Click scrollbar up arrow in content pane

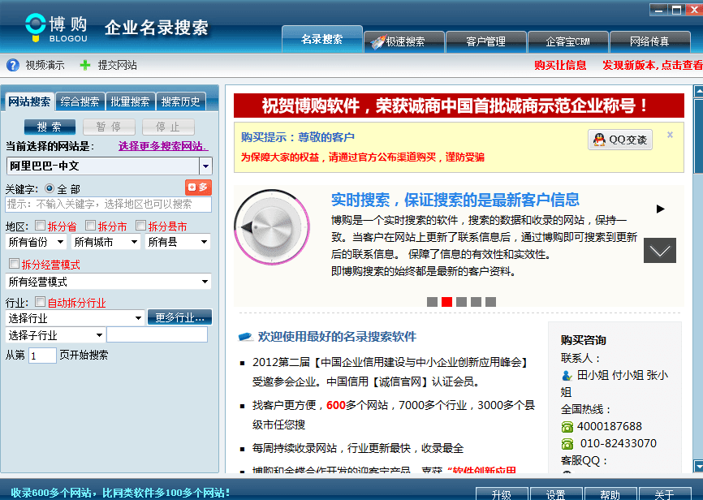[698, 91]
